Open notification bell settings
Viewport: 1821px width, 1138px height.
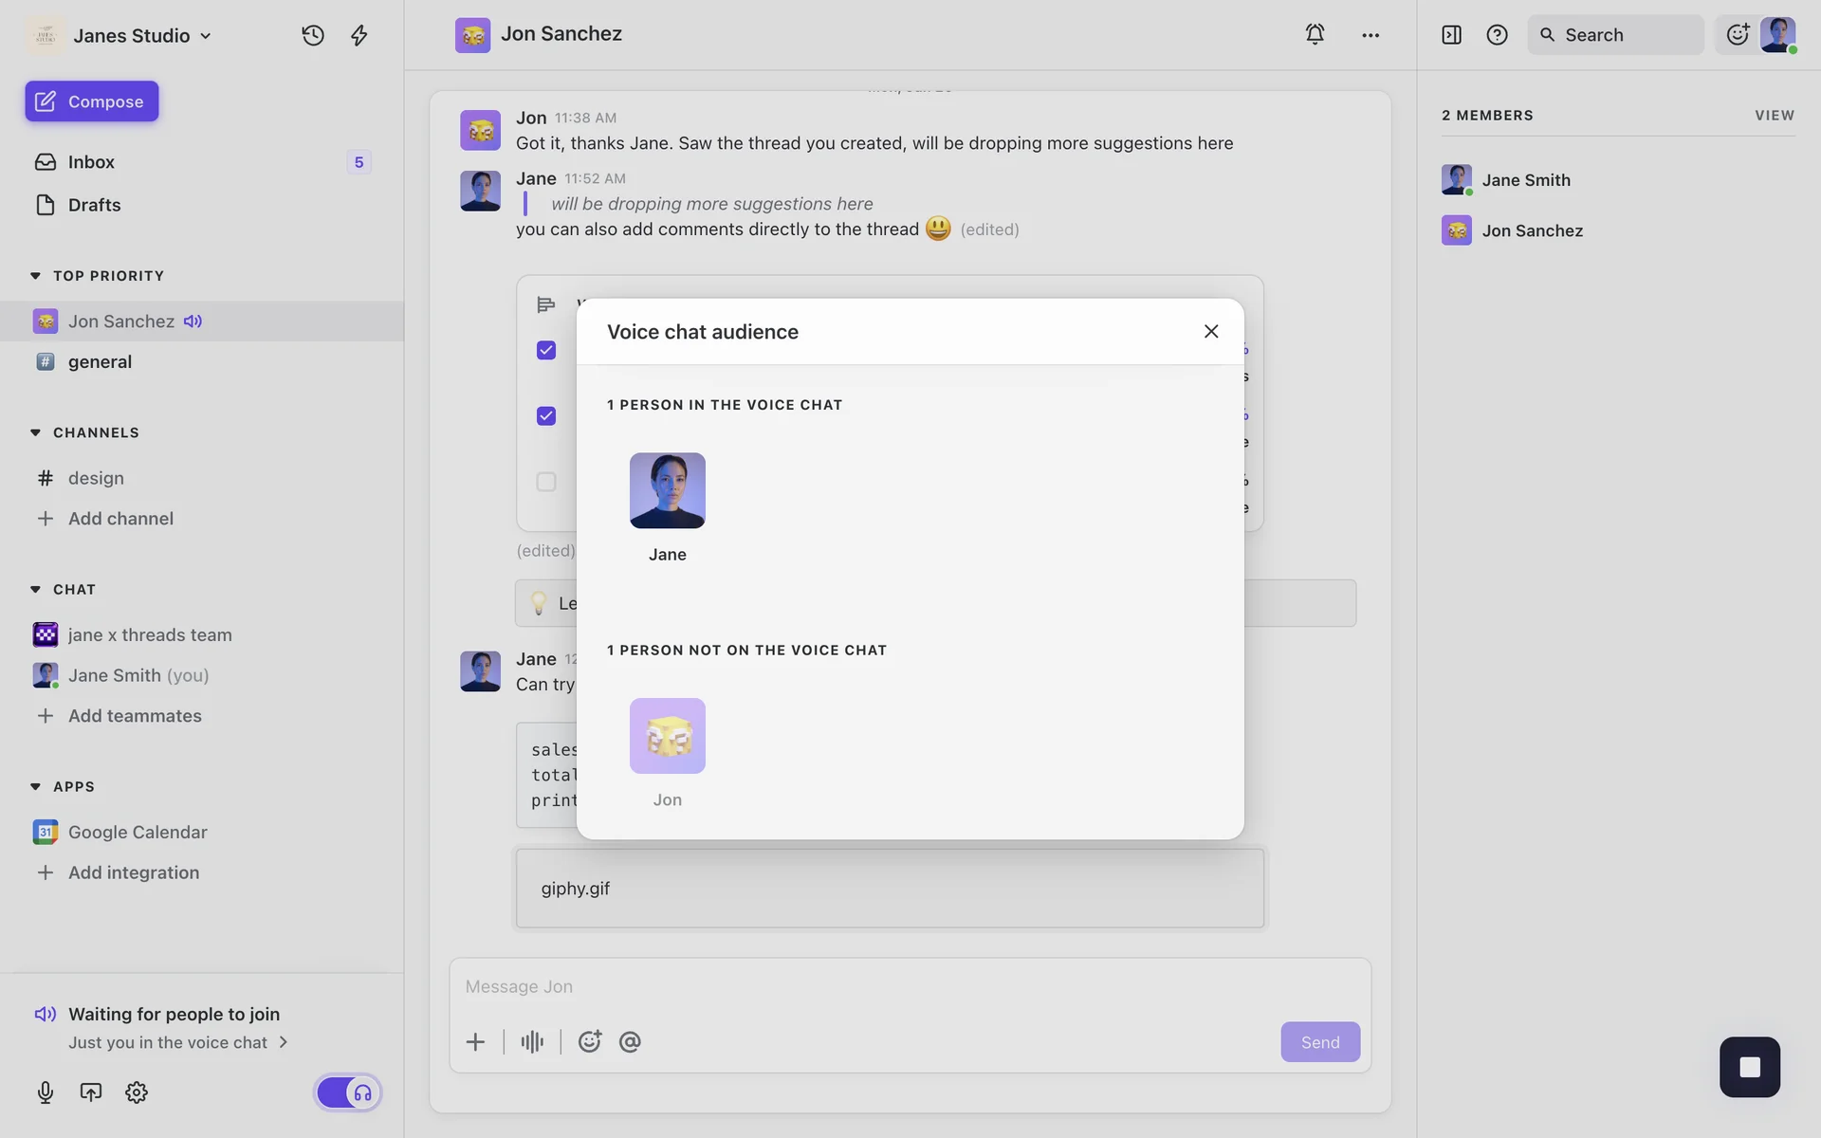pos(1315,34)
